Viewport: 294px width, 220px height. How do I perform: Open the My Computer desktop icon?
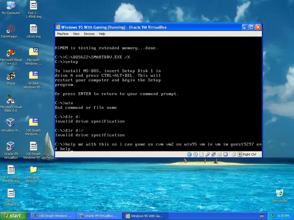click(x=11, y=8)
